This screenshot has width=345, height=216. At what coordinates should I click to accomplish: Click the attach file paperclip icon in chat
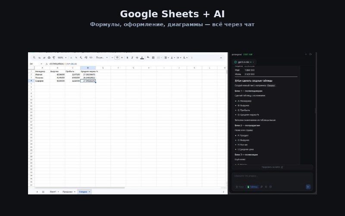pos(262,187)
